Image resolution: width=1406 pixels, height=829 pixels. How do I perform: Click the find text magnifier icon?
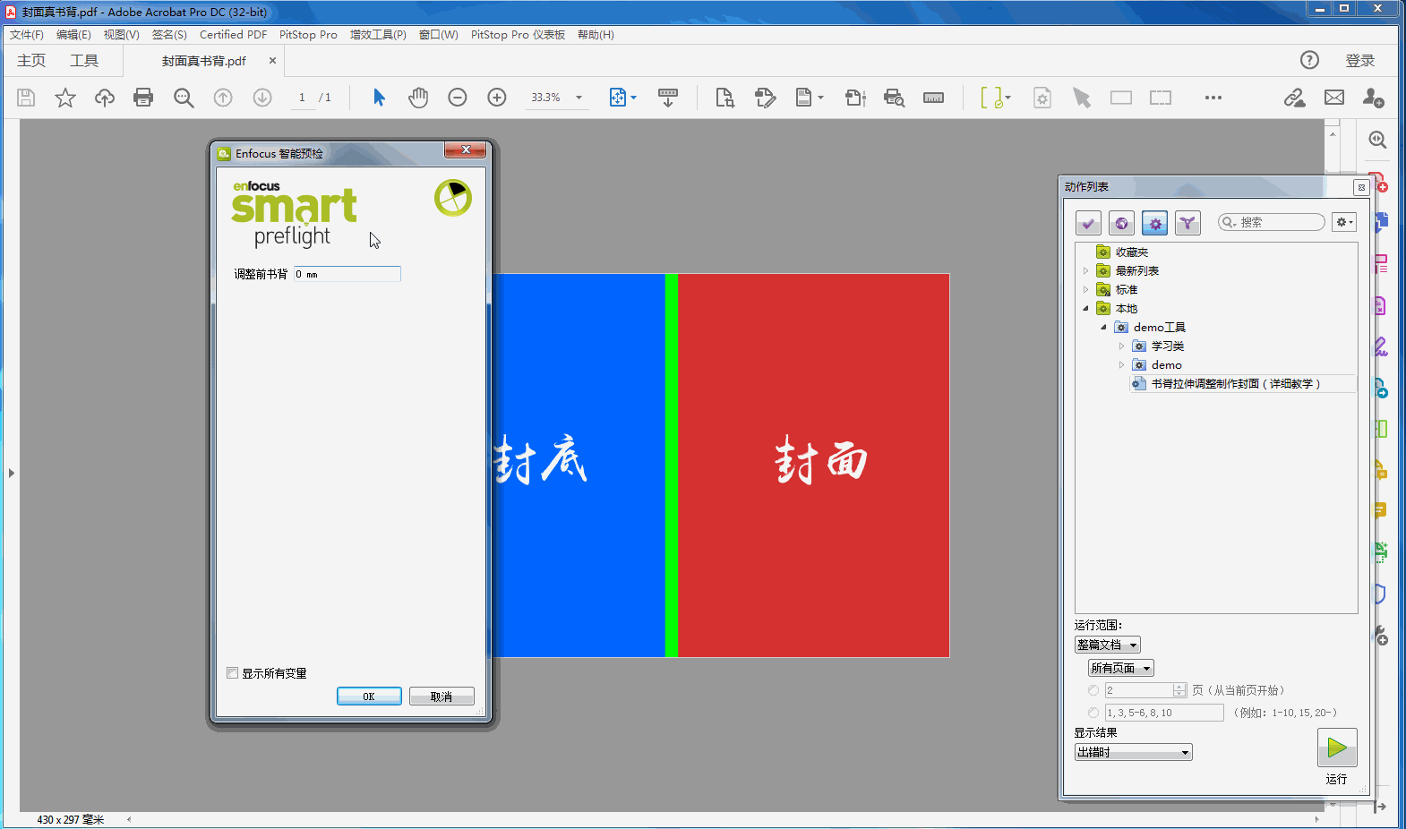(184, 98)
